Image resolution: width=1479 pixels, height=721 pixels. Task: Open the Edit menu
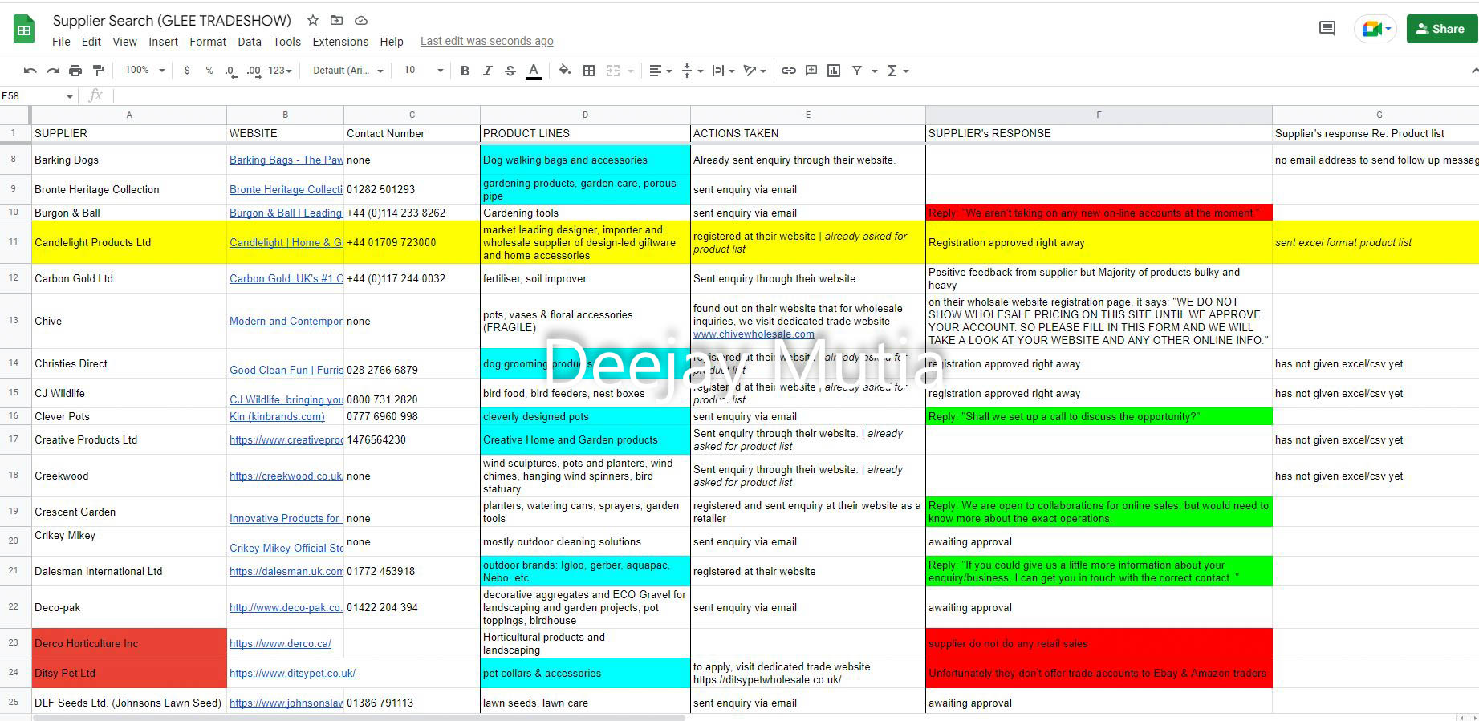tap(91, 42)
